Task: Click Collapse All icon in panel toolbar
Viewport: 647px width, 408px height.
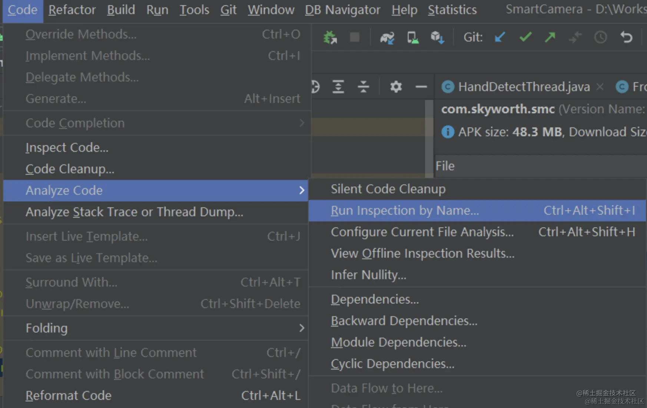Action: (364, 87)
